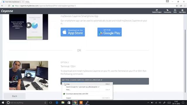The height and width of the screenshot is (105, 187).
Task: Click the Back button
Action: point(15,96)
